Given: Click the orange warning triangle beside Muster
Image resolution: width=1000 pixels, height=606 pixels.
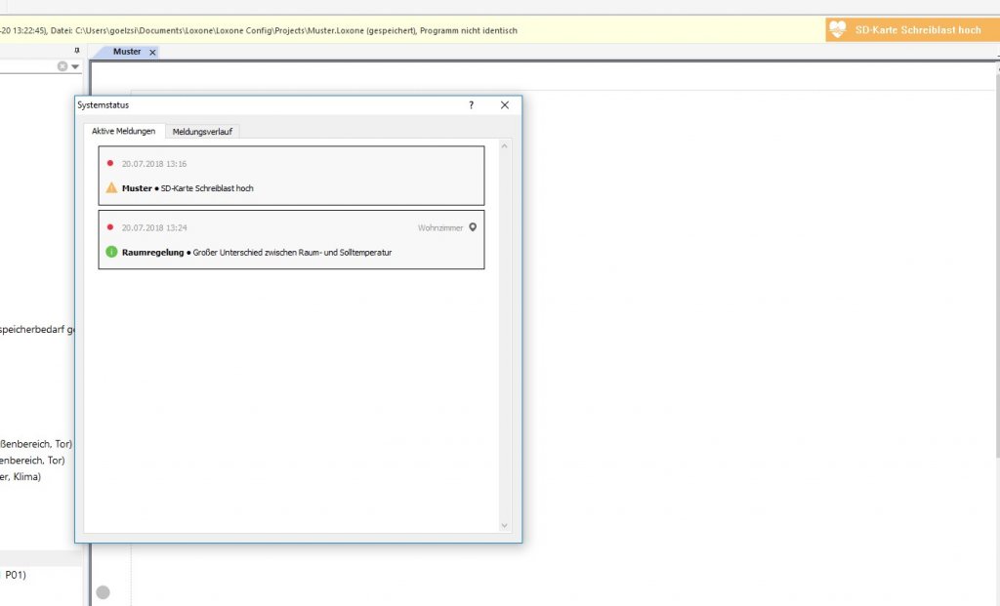Looking at the screenshot, I should click(111, 188).
